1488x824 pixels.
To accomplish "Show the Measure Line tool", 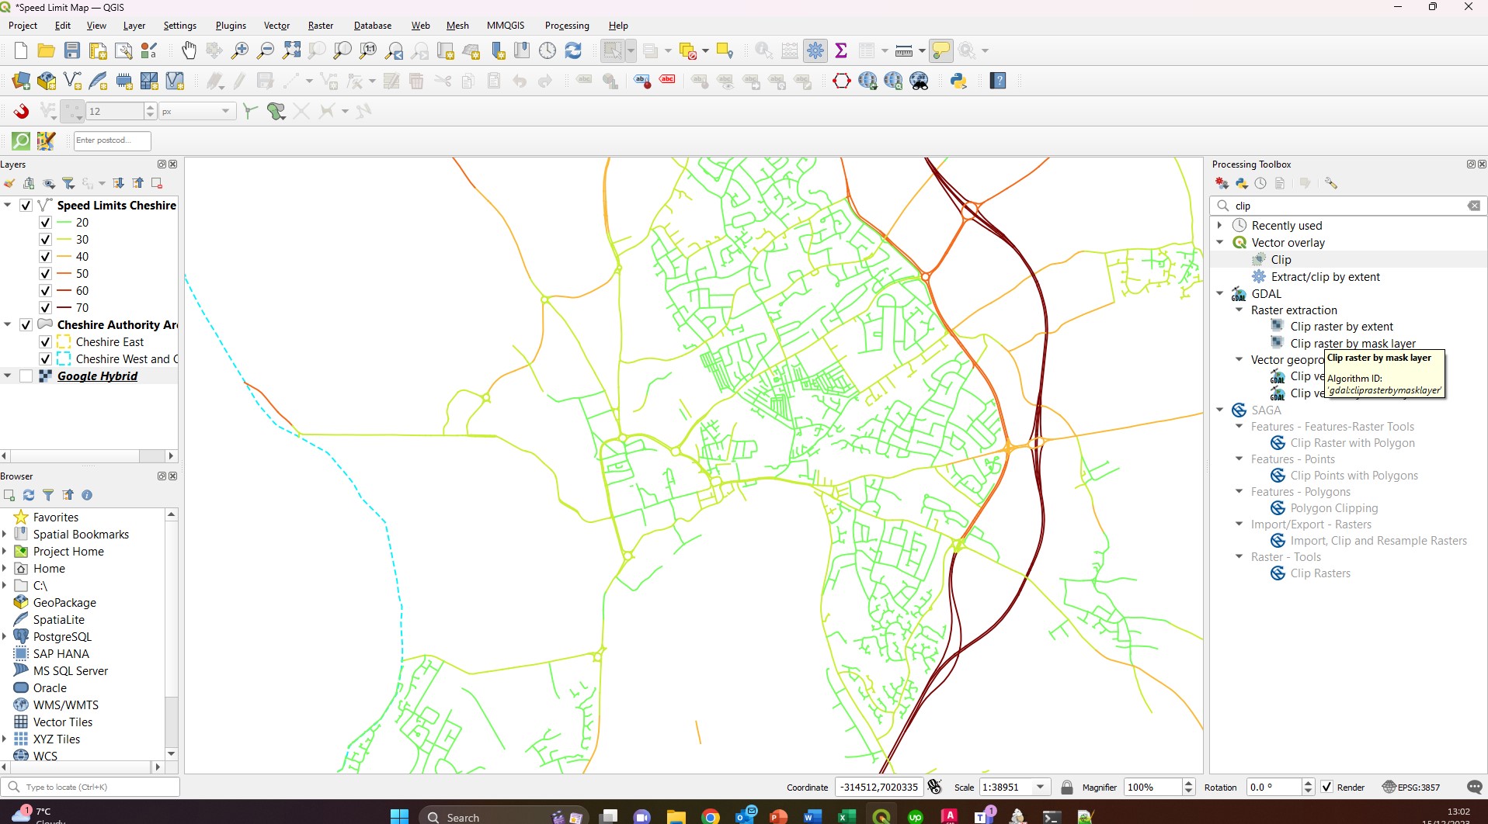I will click(904, 50).
